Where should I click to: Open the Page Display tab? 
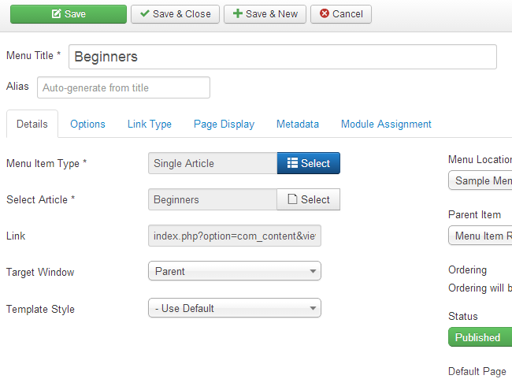pos(224,124)
